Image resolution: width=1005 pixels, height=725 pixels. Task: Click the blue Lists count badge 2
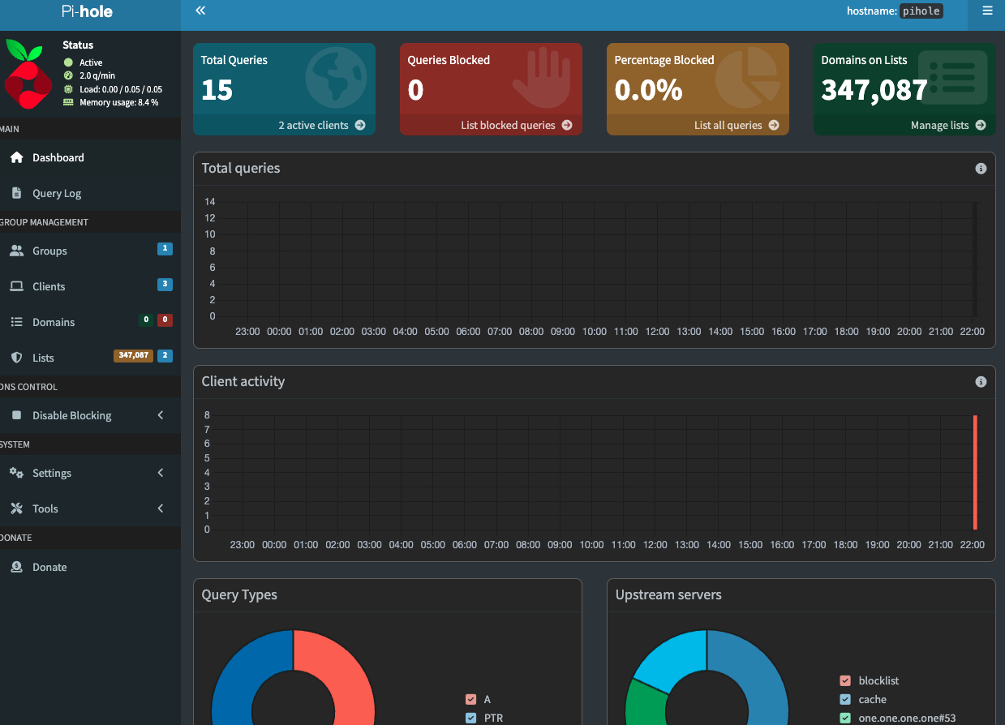[x=165, y=356]
